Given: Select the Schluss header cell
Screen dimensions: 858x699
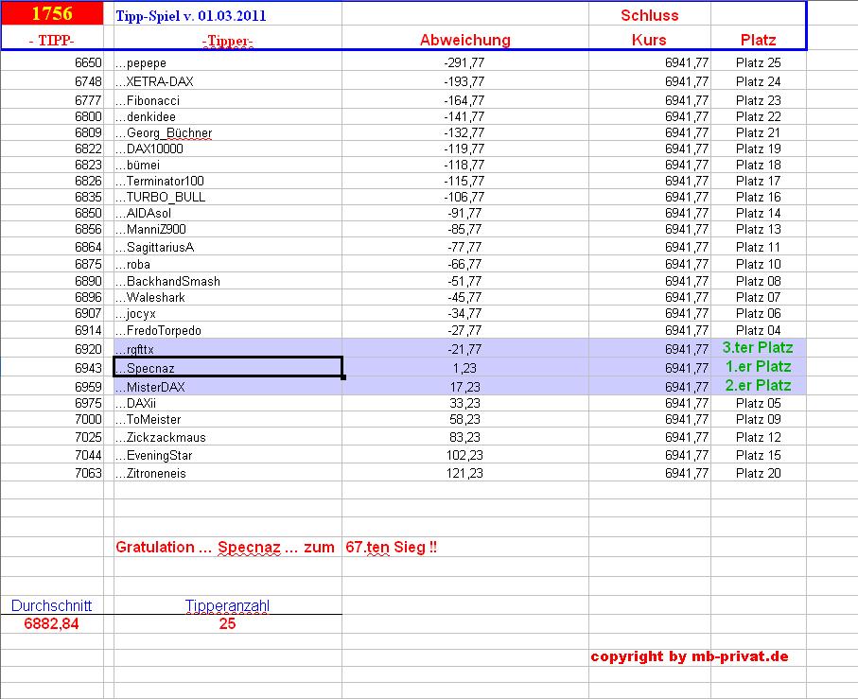Looking at the screenshot, I should (649, 15).
